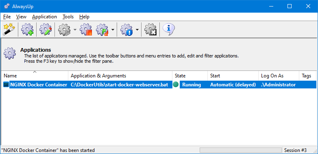Select the NGINX Docker Container name cell
The width and height of the screenshot is (318, 154).
[39, 85]
